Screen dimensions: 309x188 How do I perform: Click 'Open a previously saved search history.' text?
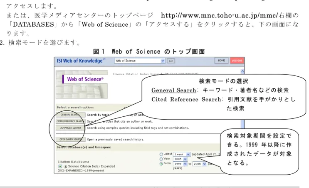116,139
